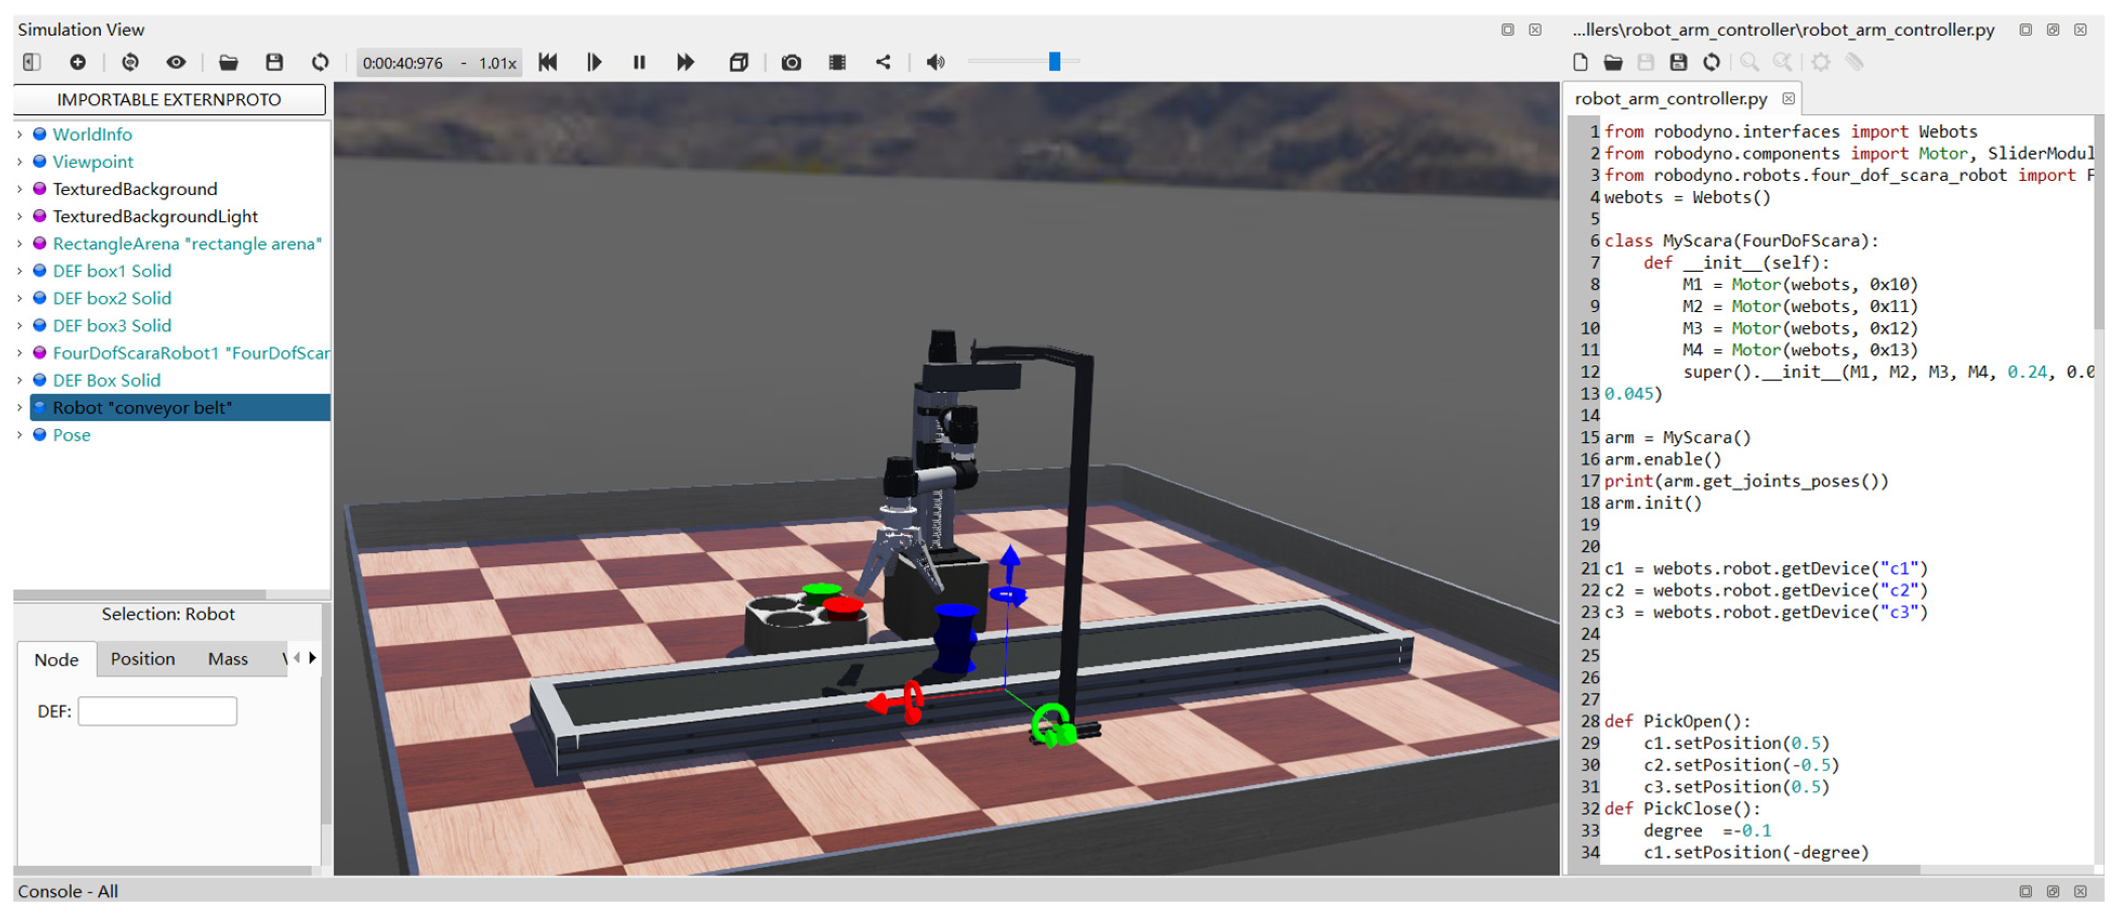The width and height of the screenshot is (2115, 917).
Task: Expand the Viewpoint node
Action: (x=19, y=162)
